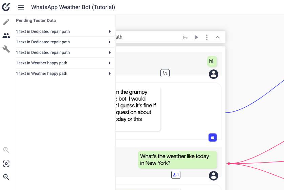This screenshot has height=190, width=284.
Task: Expand first 'Weather happy path' row arrow
Action: pos(110,63)
